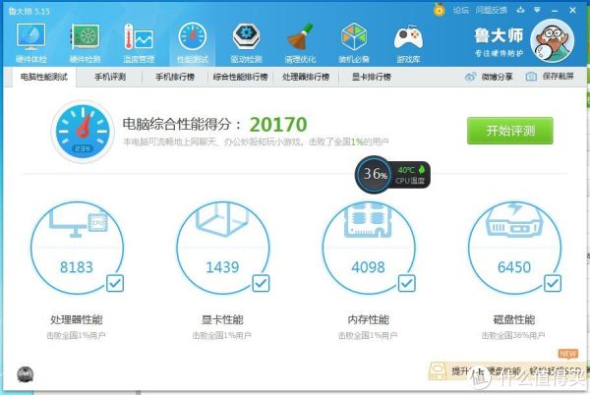
Task: Open the main menu dropdown arrow in title bar
Action: (537, 10)
